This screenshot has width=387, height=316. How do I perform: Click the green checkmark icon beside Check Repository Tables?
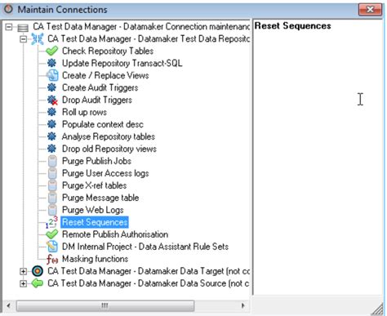[x=51, y=51]
